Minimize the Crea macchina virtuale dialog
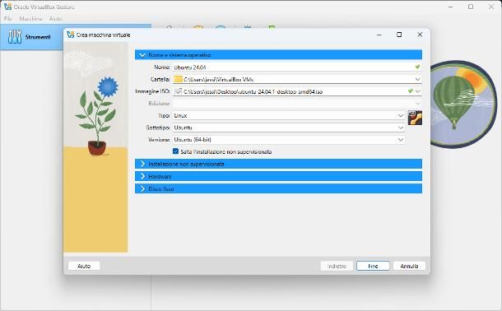The height and width of the screenshot is (311, 502). (x=379, y=35)
